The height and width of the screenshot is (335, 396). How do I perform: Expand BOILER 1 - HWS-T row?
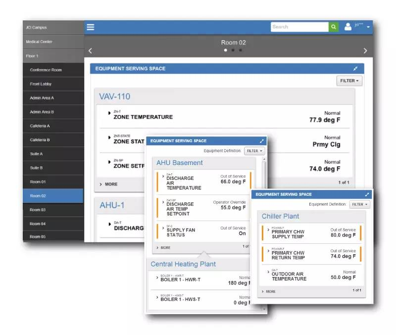pos(157,297)
